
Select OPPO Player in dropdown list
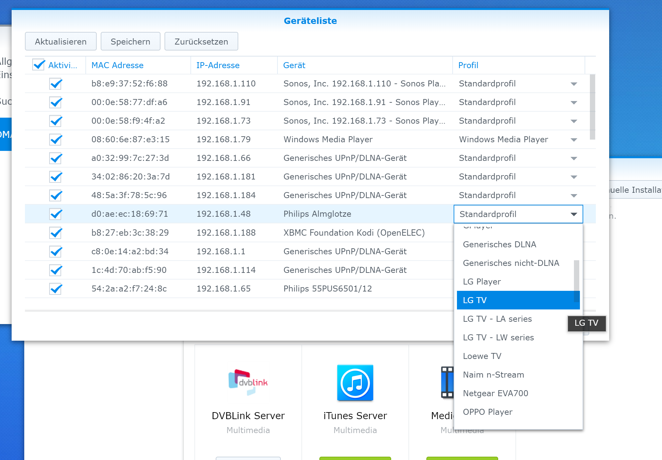488,412
